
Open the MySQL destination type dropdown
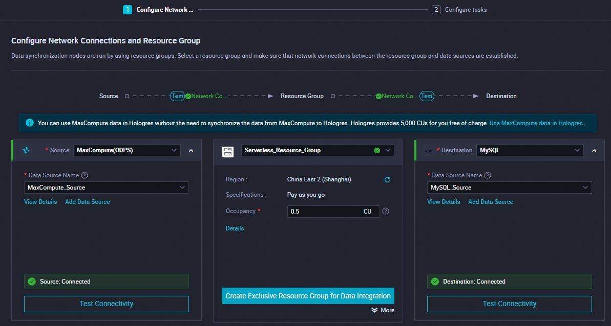[x=530, y=150]
